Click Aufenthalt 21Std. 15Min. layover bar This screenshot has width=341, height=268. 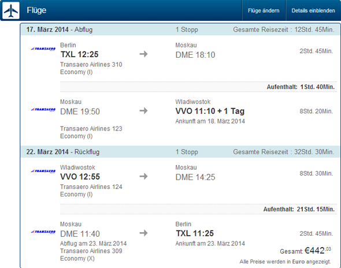click(x=198, y=209)
